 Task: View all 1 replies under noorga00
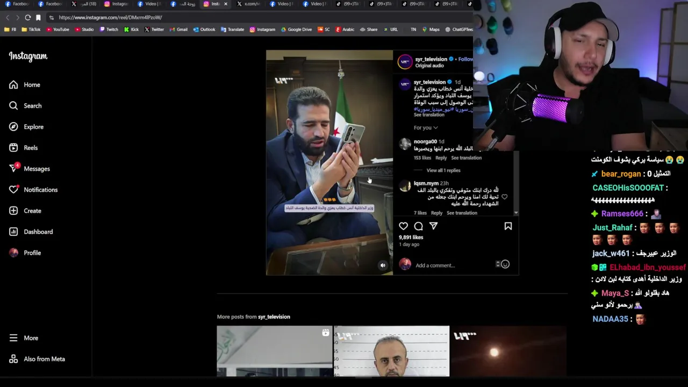[443, 170]
